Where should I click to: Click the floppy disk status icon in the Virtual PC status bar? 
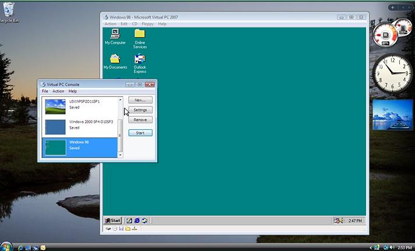tap(121, 228)
